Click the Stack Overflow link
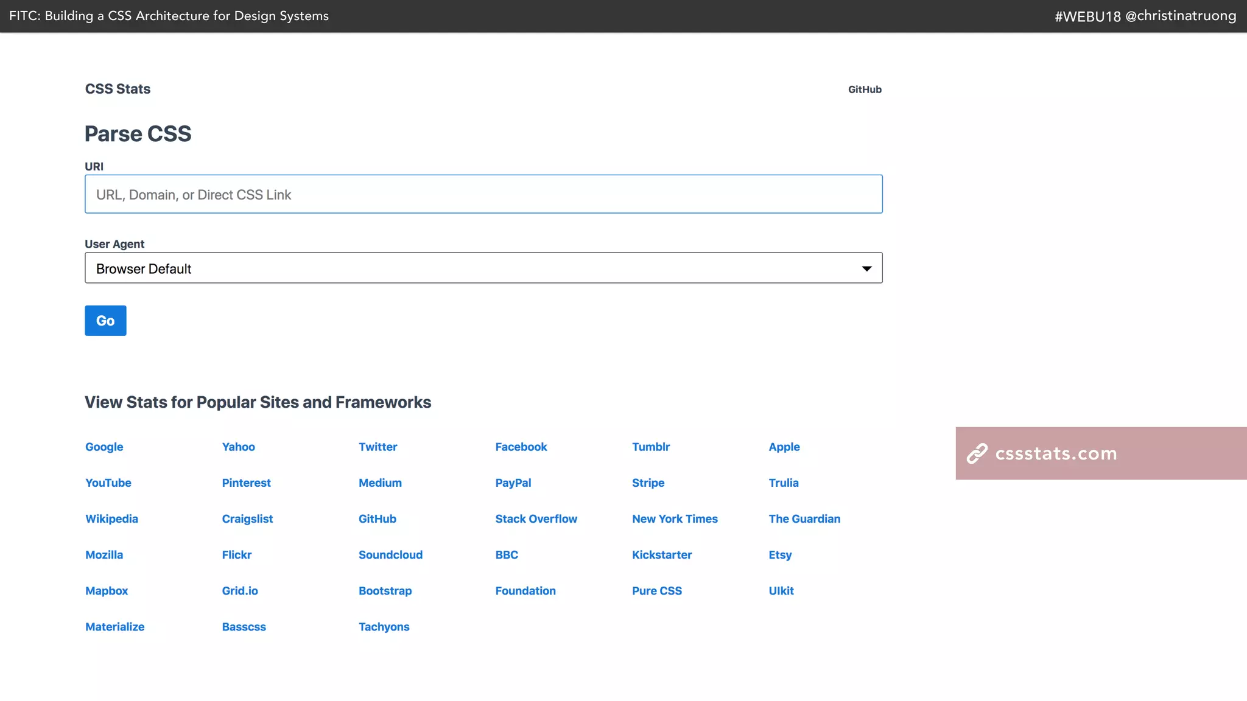The image size is (1247, 701). coord(536,519)
